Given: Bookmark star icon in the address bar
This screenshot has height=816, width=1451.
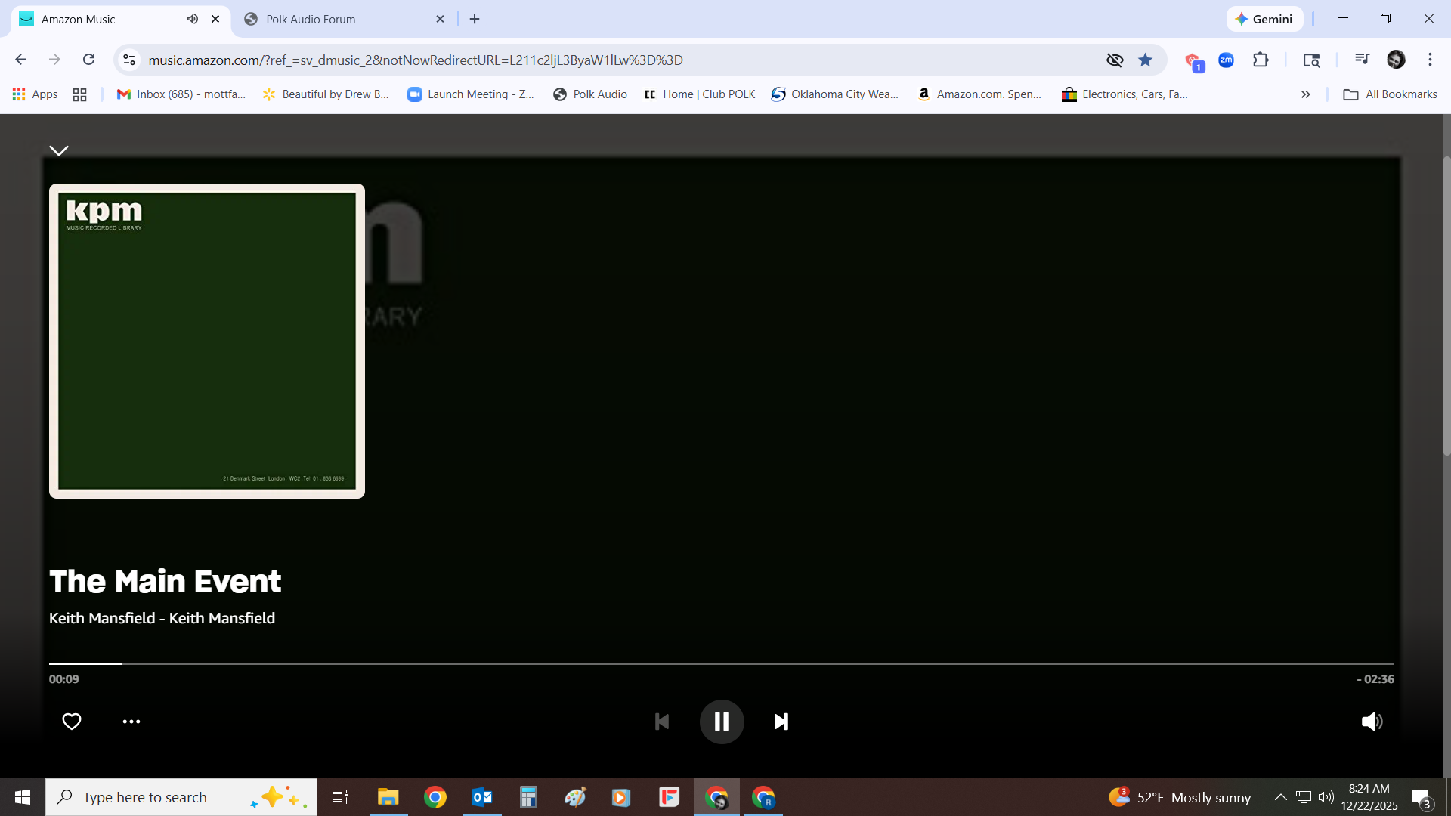Looking at the screenshot, I should (x=1146, y=60).
